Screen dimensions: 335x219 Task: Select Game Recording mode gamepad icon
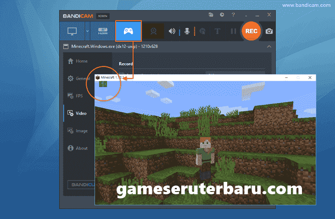tap(128, 31)
